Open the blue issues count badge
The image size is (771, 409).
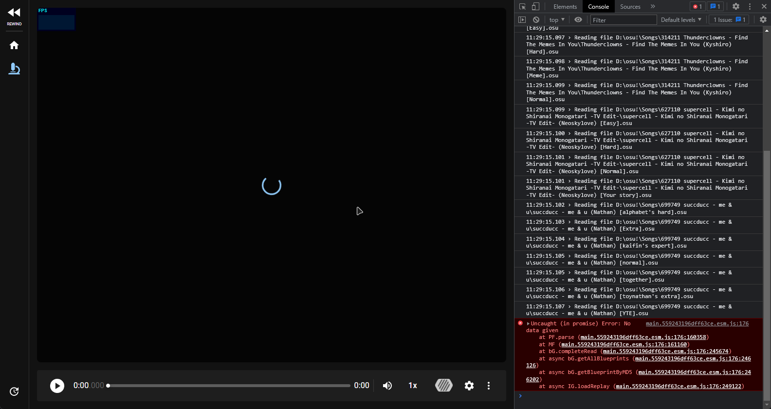pyautogui.click(x=715, y=6)
